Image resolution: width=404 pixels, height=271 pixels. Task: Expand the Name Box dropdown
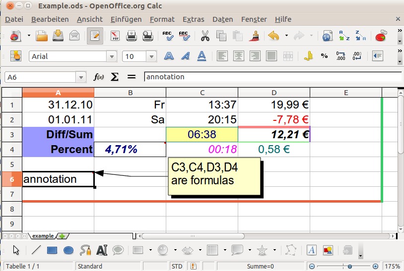[81, 77]
